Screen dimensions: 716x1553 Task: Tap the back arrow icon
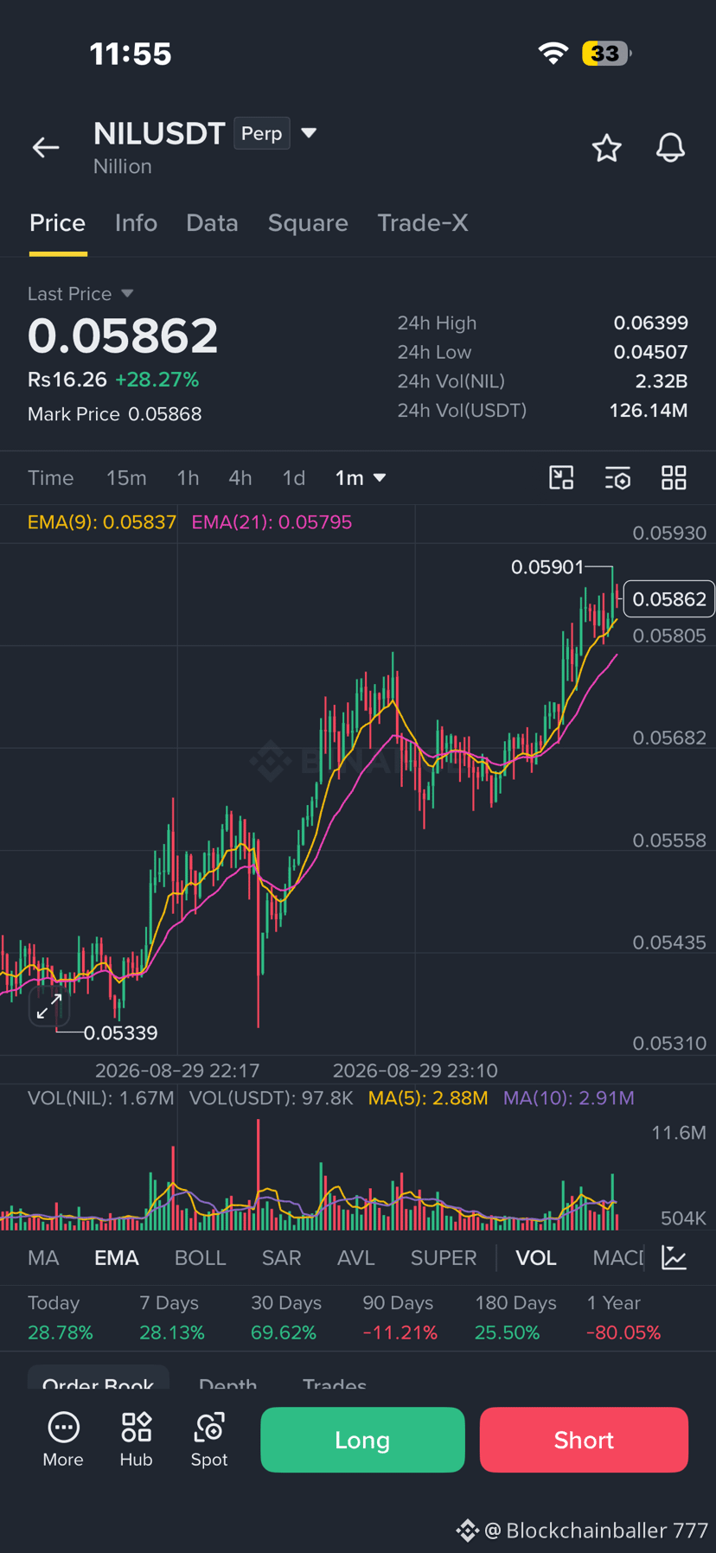[46, 148]
